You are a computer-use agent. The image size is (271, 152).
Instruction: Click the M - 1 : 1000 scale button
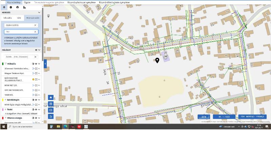224,117
